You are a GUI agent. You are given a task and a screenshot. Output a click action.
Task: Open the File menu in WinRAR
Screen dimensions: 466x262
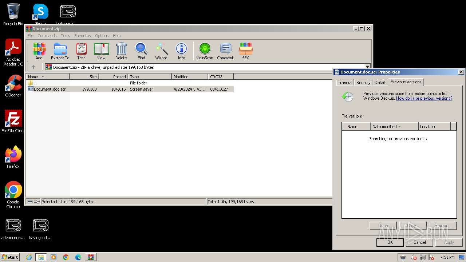coord(30,36)
